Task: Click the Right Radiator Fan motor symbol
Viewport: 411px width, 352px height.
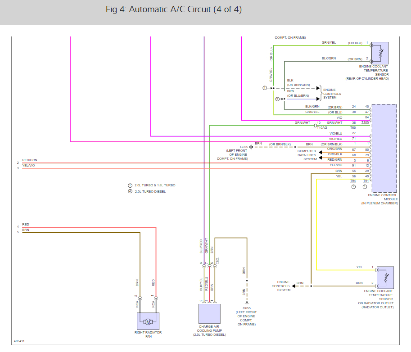Action: 148,321
